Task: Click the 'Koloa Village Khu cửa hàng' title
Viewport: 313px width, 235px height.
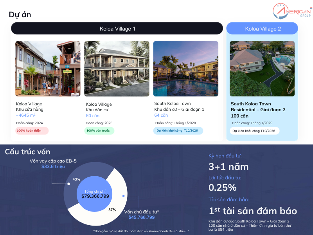Action: click(x=30, y=107)
